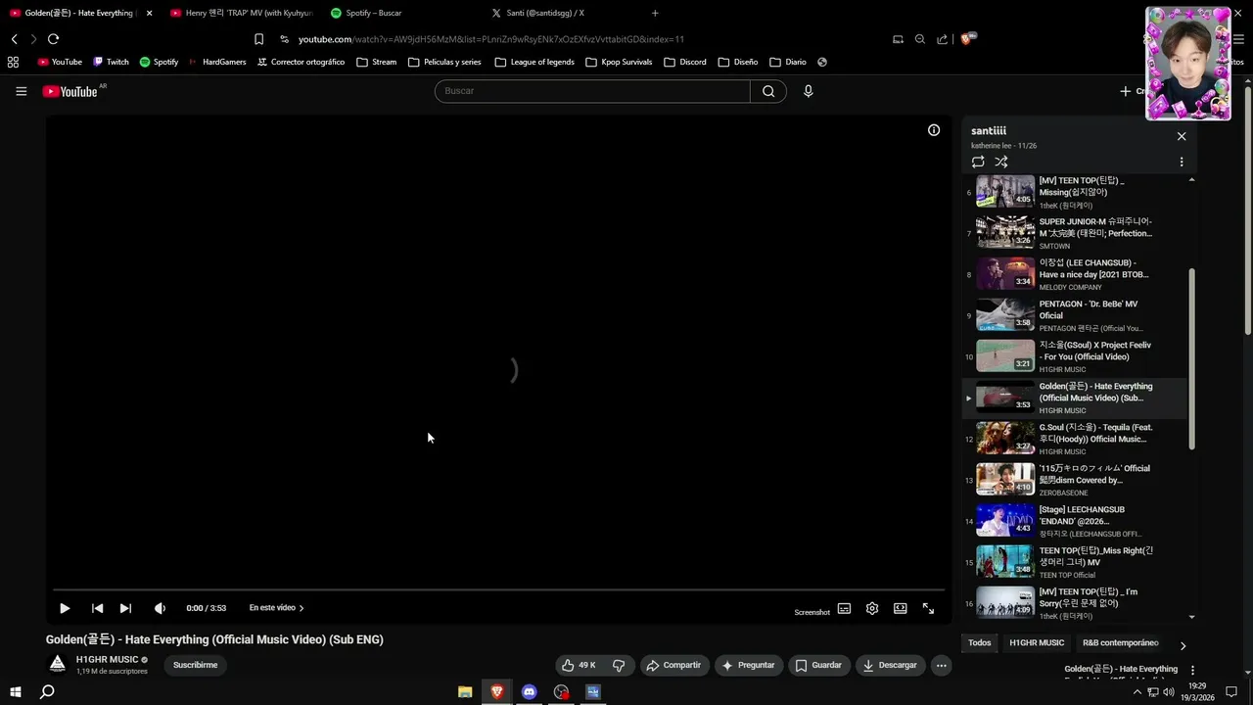
Task: Play TEEN TOP Missing from playlist
Action: pyautogui.click(x=1074, y=192)
